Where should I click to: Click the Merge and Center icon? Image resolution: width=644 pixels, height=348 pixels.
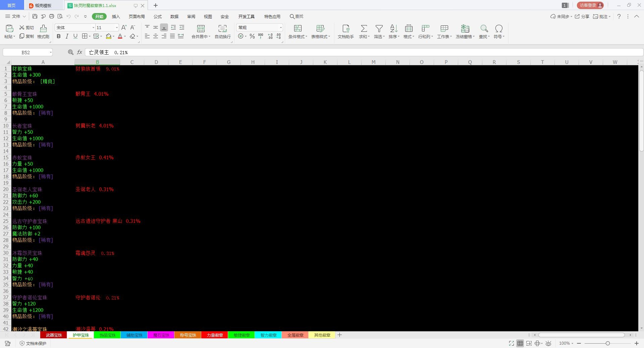pyautogui.click(x=201, y=28)
